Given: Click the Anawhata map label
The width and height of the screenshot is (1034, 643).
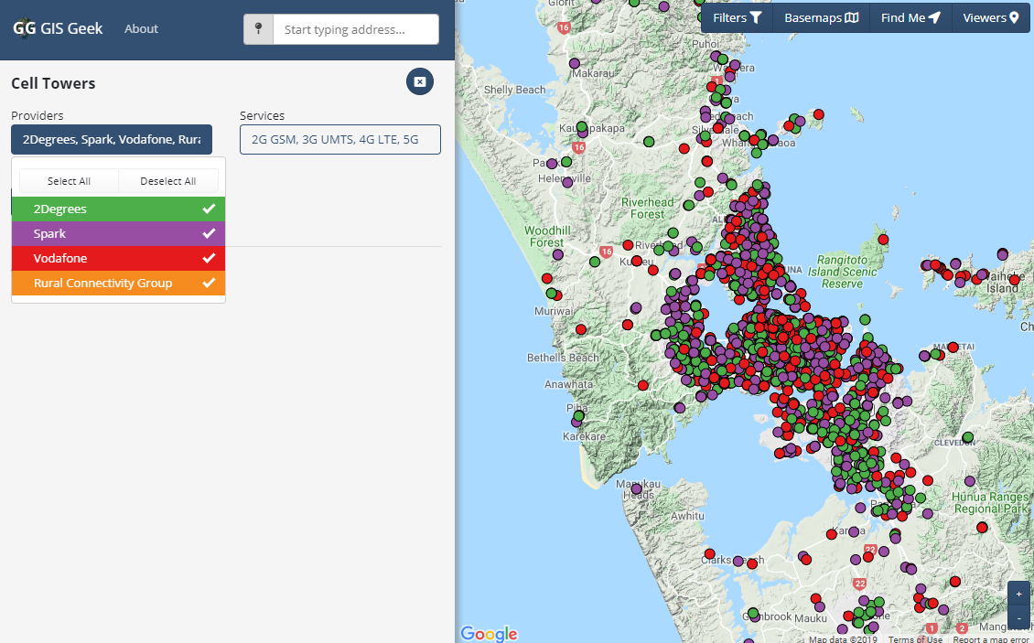Looking at the screenshot, I should coord(568,384).
